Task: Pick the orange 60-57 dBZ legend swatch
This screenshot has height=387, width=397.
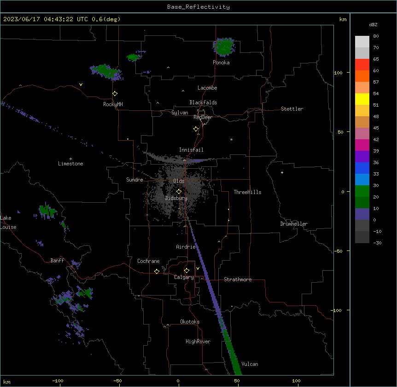Action: pyautogui.click(x=362, y=76)
